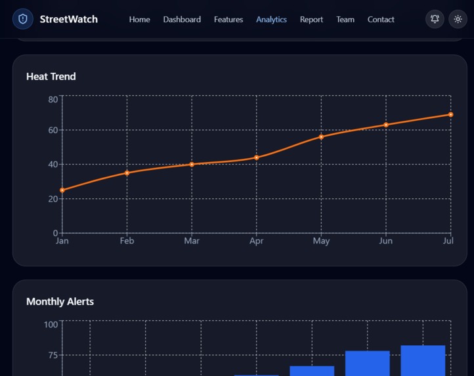Screen dimensions: 474x376
Task: Click the Jun label on Heat Trend axis
Action: coord(386,241)
